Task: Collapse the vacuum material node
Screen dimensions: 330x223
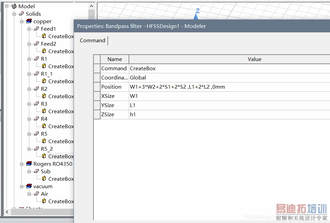Action: pos(21,187)
